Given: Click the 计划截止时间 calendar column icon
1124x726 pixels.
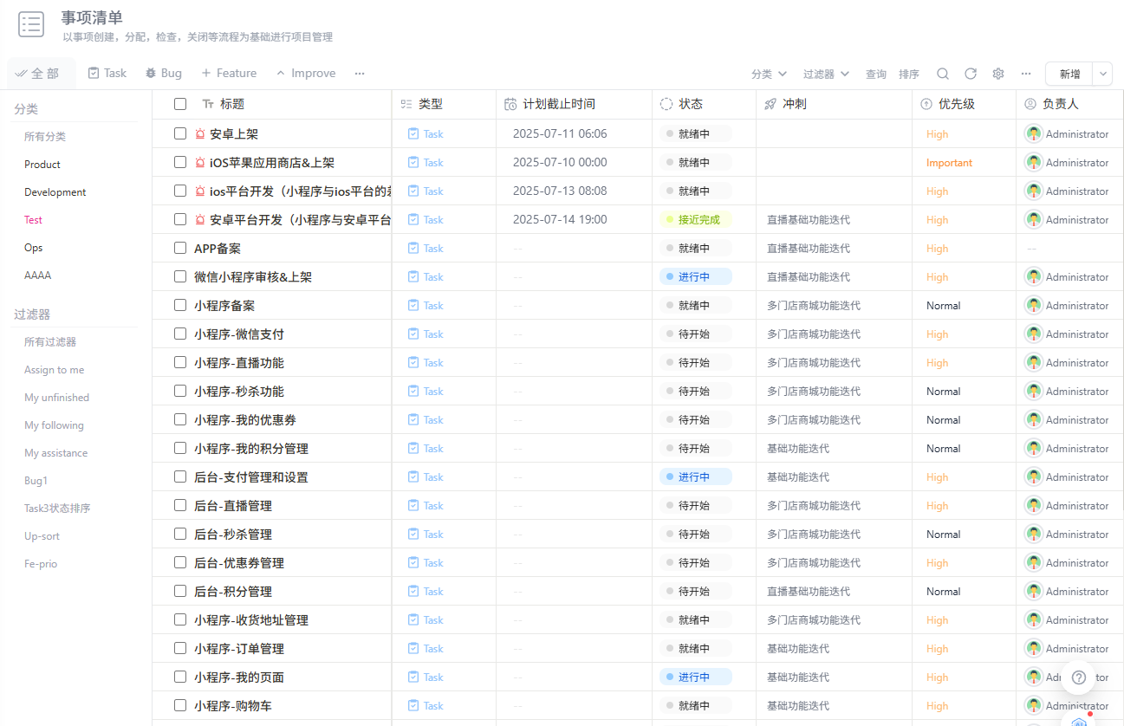Looking at the screenshot, I should [x=510, y=104].
